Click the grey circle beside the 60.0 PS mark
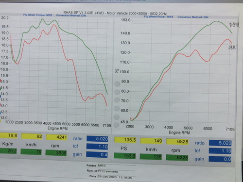243x182 pixels. pyautogui.click(x=117, y=108)
